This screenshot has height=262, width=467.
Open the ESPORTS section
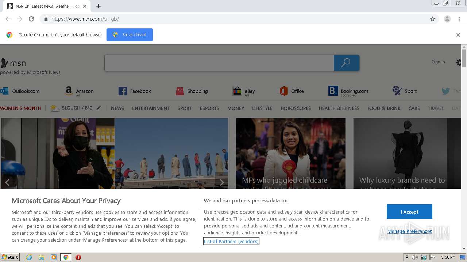pyautogui.click(x=209, y=108)
